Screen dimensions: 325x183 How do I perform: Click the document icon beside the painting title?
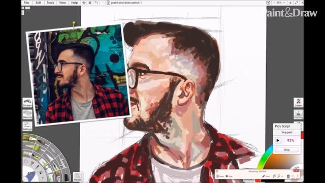108,3
